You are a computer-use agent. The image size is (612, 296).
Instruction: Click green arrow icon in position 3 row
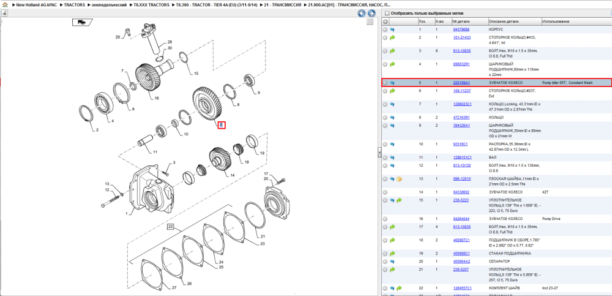(392, 51)
